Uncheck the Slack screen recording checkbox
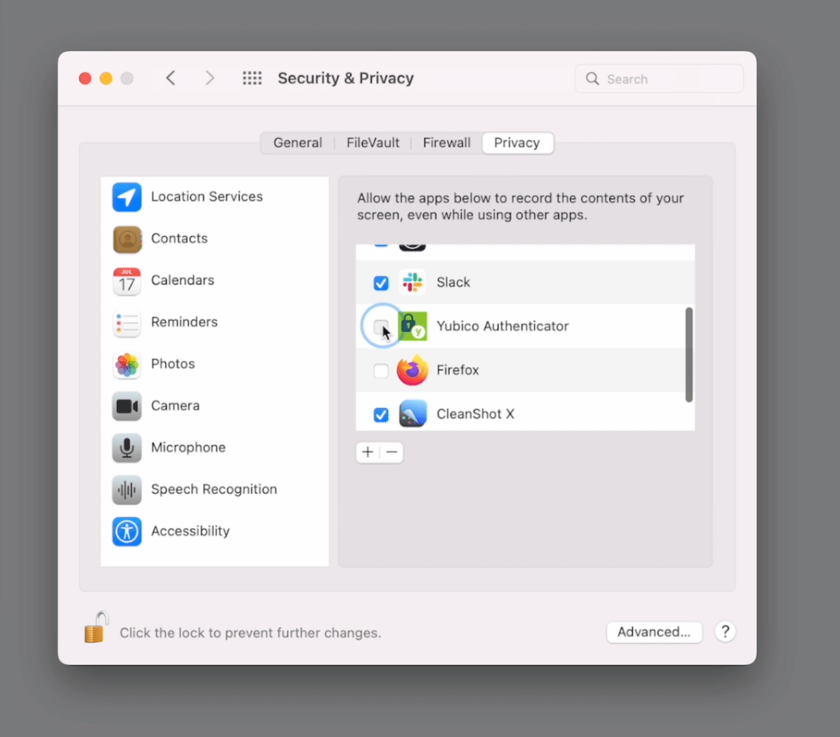The height and width of the screenshot is (737, 840). tap(381, 283)
